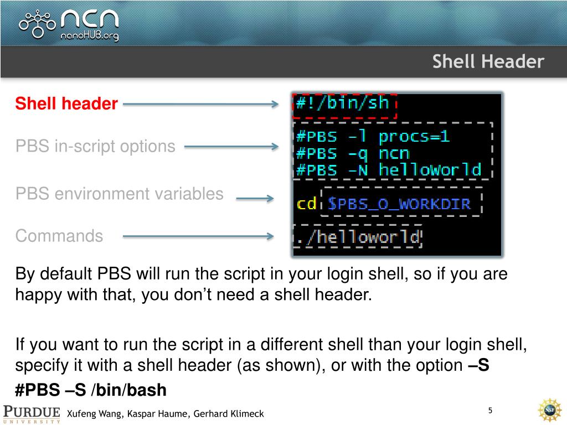Viewport: 567px width, 425px height.
Task: Click the './helloworld' command line
Action: [x=358, y=237]
